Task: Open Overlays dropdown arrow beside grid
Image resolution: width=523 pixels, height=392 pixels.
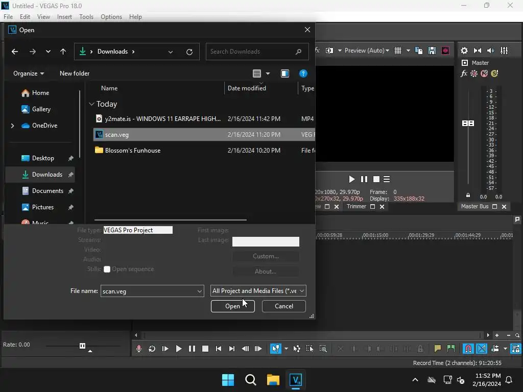Action: [408, 51]
